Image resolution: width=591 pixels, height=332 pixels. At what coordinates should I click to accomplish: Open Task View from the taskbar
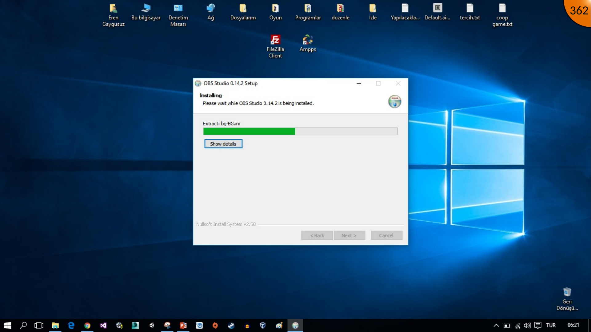click(39, 325)
